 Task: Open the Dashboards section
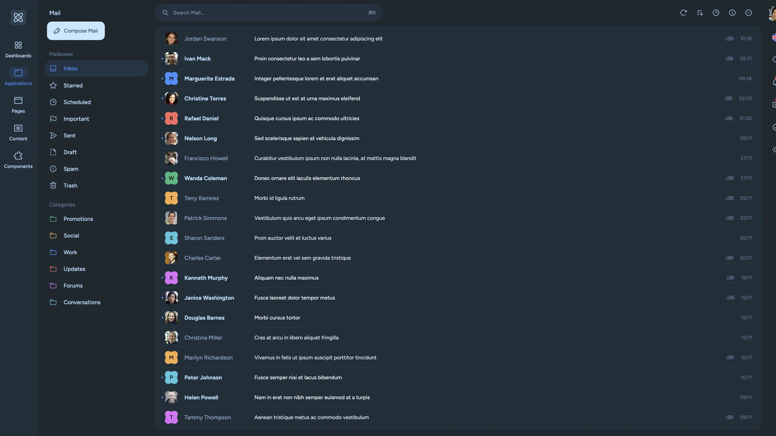(18, 49)
